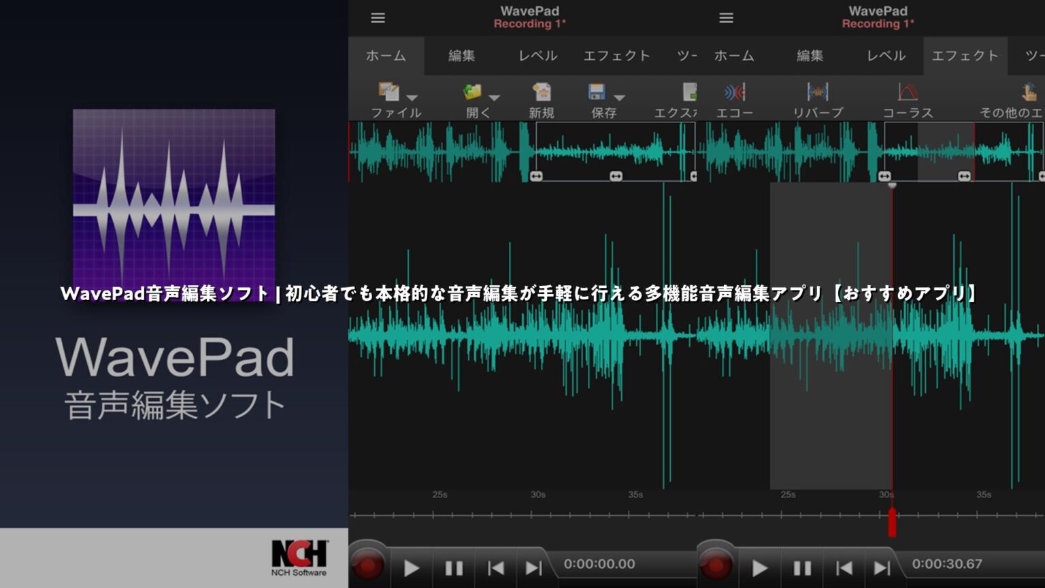Viewport: 1045px width, 588px height.
Task: Move the red playhead marker on the timeline
Action: point(892,523)
